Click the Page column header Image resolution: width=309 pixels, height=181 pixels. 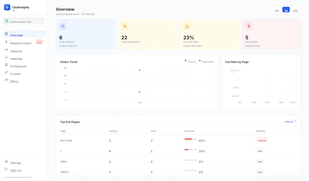[x=63, y=131]
